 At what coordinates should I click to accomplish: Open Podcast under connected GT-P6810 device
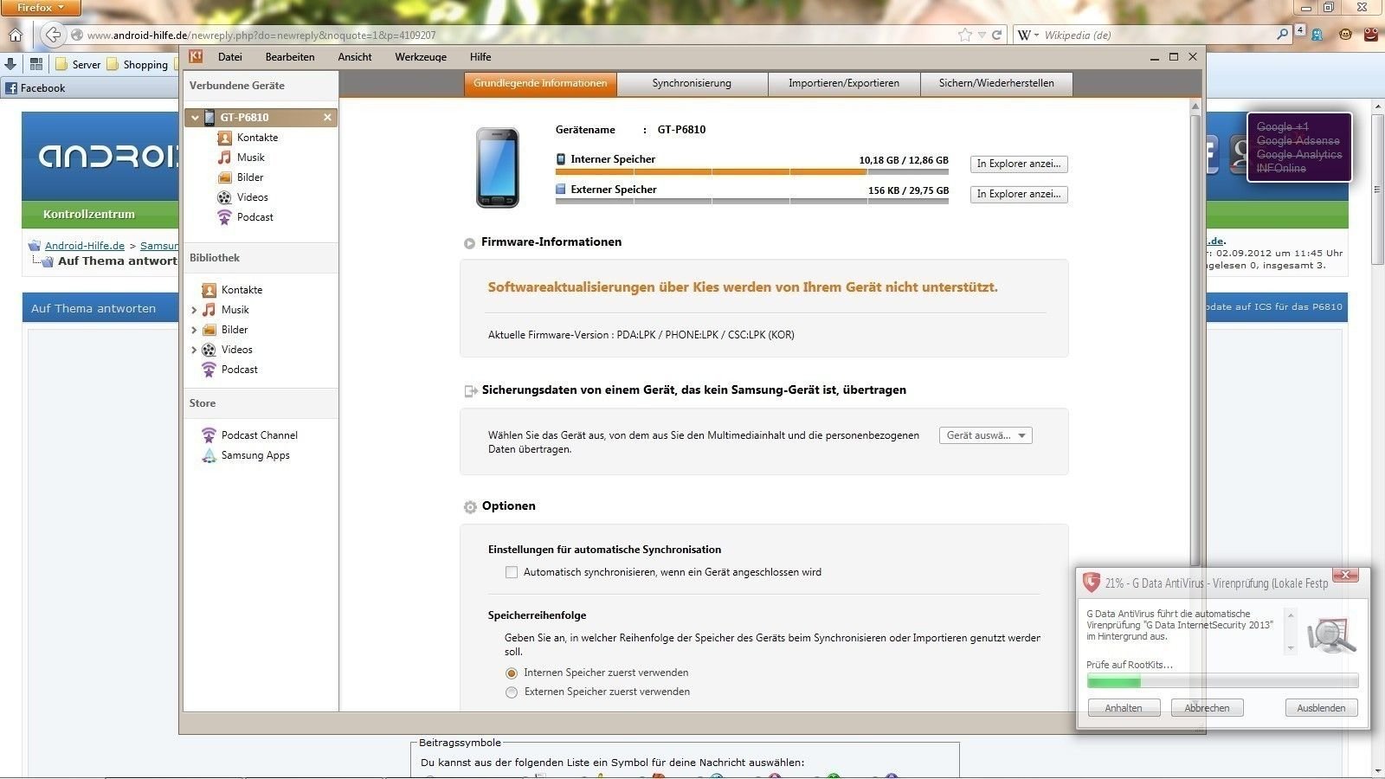pyautogui.click(x=254, y=217)
